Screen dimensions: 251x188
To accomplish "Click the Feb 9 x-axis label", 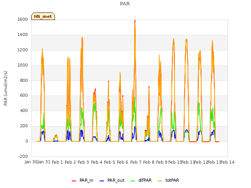I will [x=162, y=162].
